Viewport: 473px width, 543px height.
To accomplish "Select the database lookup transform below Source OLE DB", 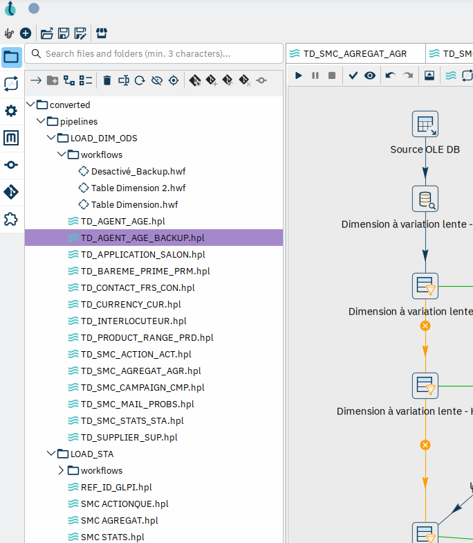I will (x=425, y=199).
